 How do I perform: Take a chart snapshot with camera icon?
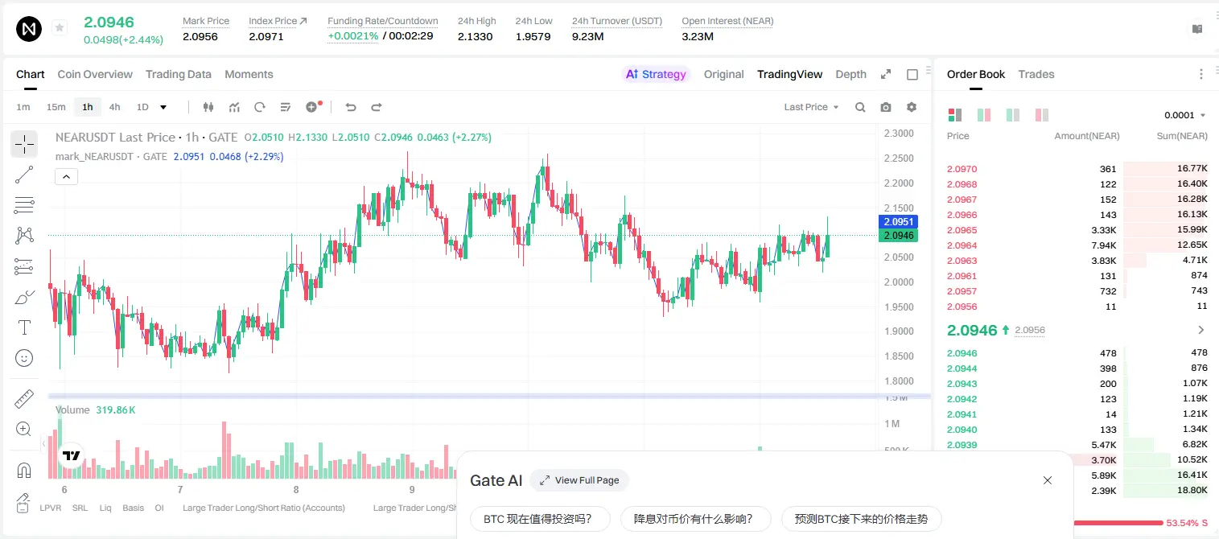tap(886, 107)
